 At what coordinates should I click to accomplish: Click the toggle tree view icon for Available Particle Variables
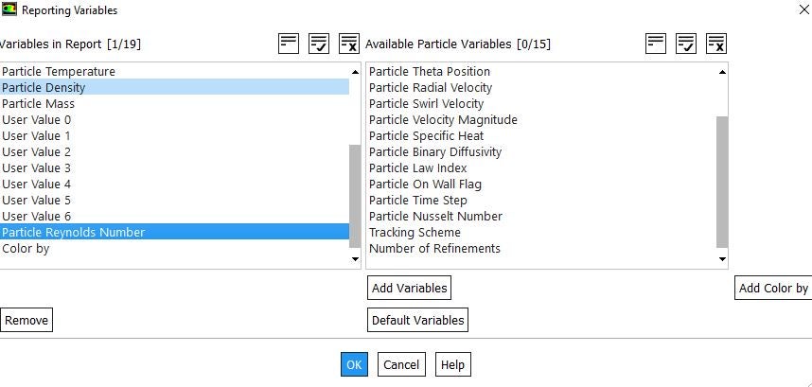point(656,44)
